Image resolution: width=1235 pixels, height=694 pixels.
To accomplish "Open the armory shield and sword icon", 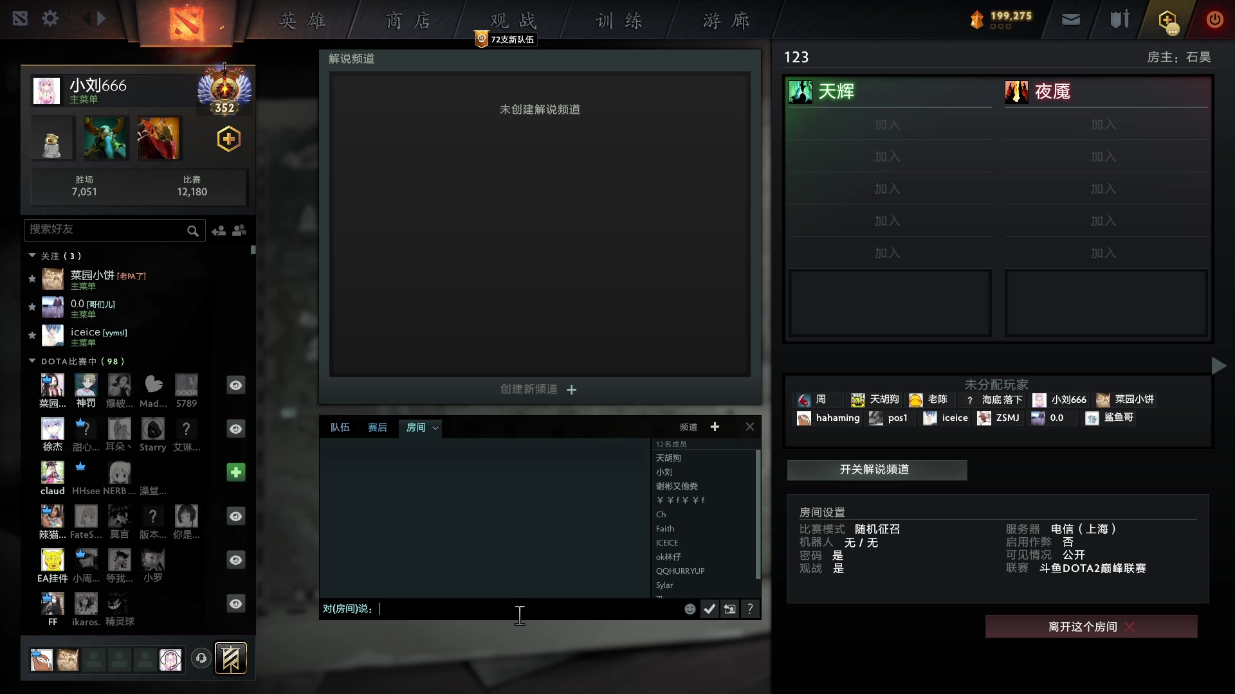I will 1119,20.
